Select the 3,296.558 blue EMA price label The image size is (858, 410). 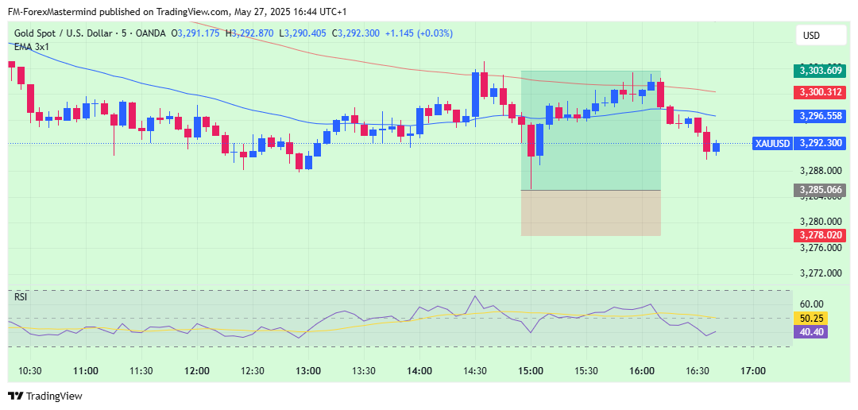(820, 116)
